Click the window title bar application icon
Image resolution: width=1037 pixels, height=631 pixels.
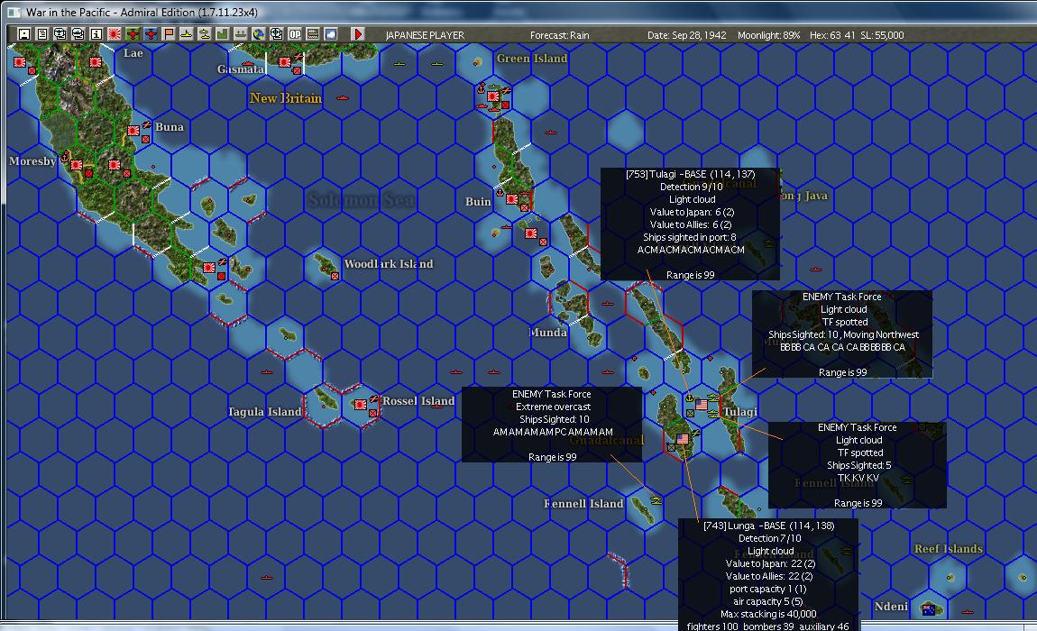[x=14, y=12]
